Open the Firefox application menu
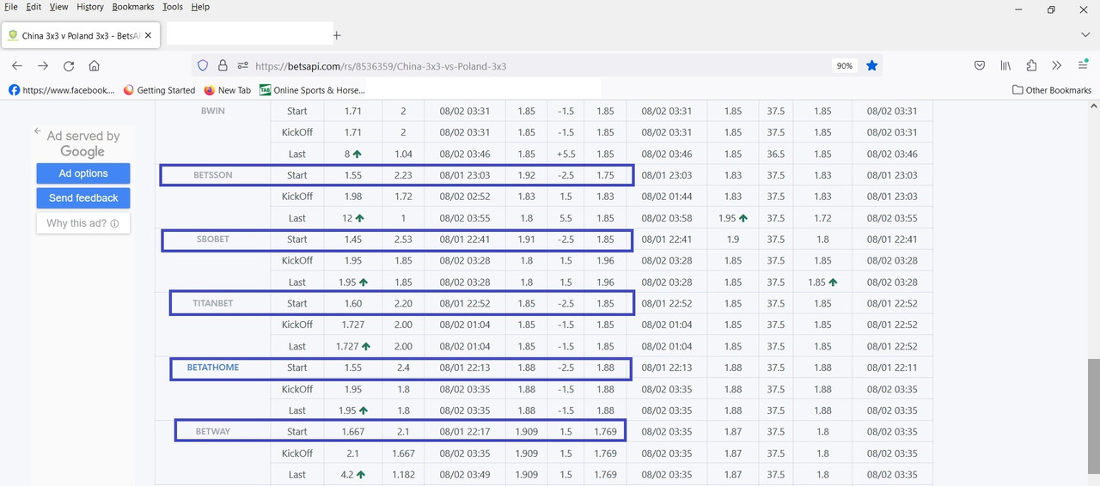1100x486 pixels. pos(1084,65)
